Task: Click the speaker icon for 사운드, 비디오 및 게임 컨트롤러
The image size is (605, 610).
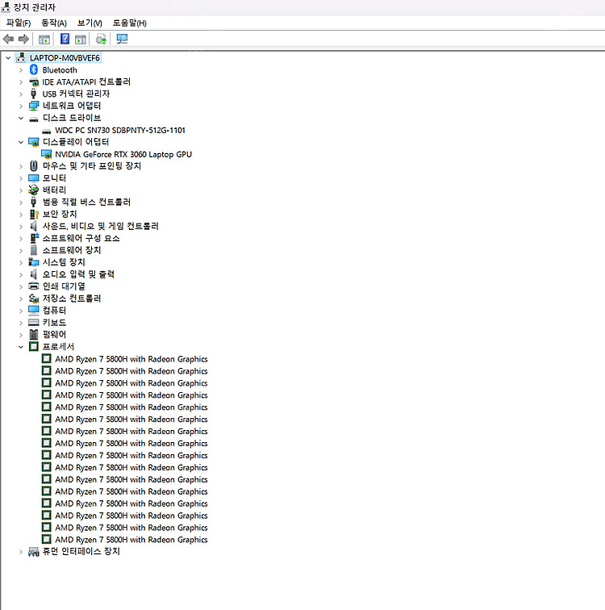Action: tap(34, 226)
